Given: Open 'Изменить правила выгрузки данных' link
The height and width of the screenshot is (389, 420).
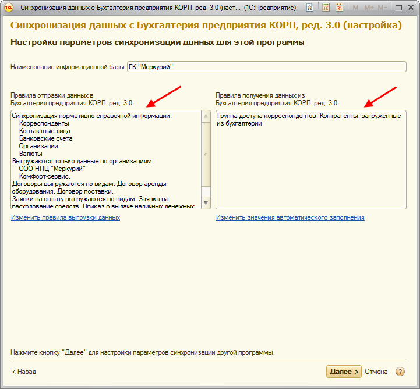Looking at the screenshot, I should point(65,217).
